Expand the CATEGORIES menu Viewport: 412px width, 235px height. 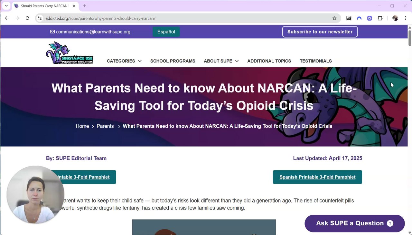pos(124,61)
